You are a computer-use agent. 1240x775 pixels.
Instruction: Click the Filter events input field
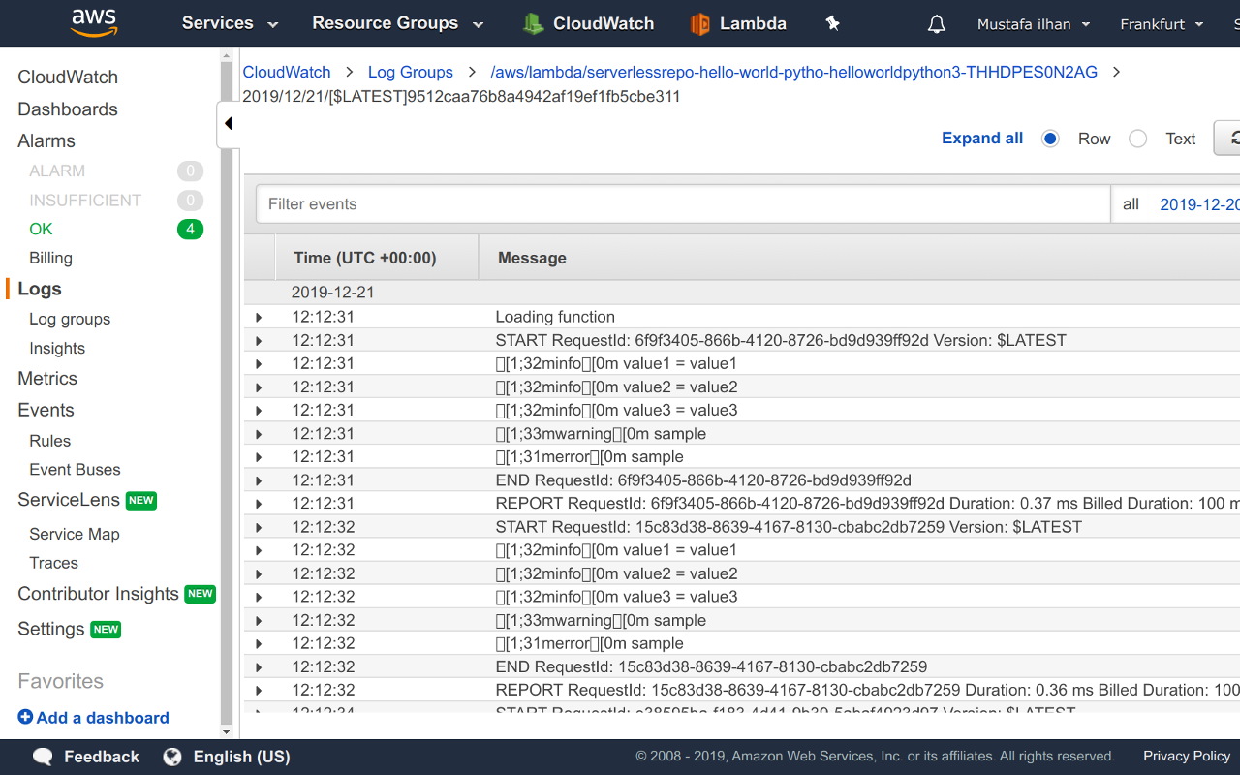point(683,204)
